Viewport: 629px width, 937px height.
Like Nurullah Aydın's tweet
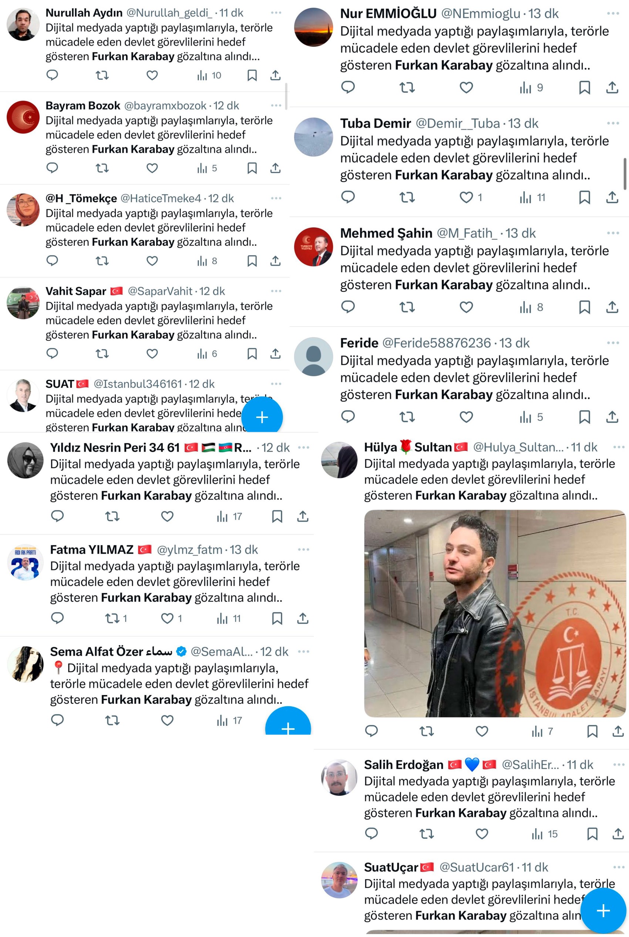tap(152, 75)
